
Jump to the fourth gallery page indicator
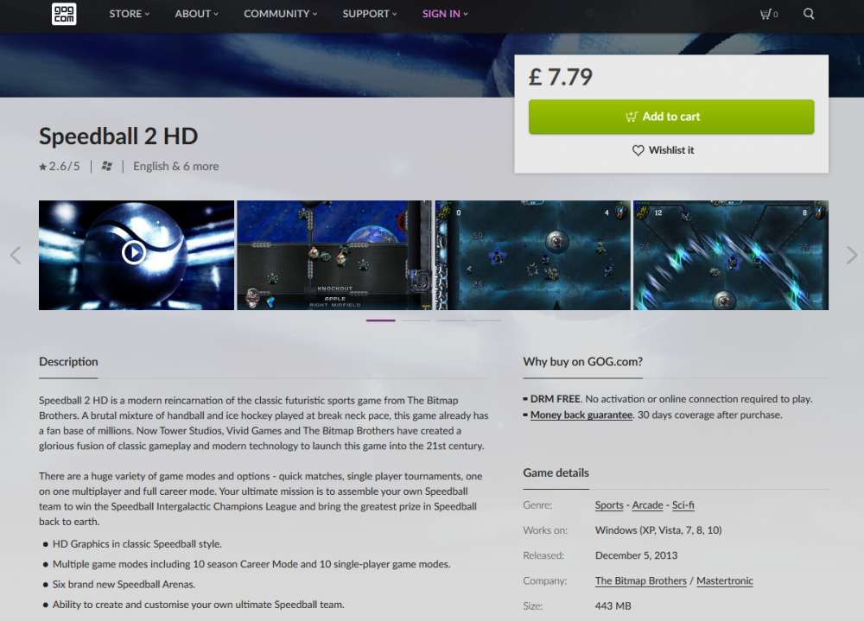486,320
